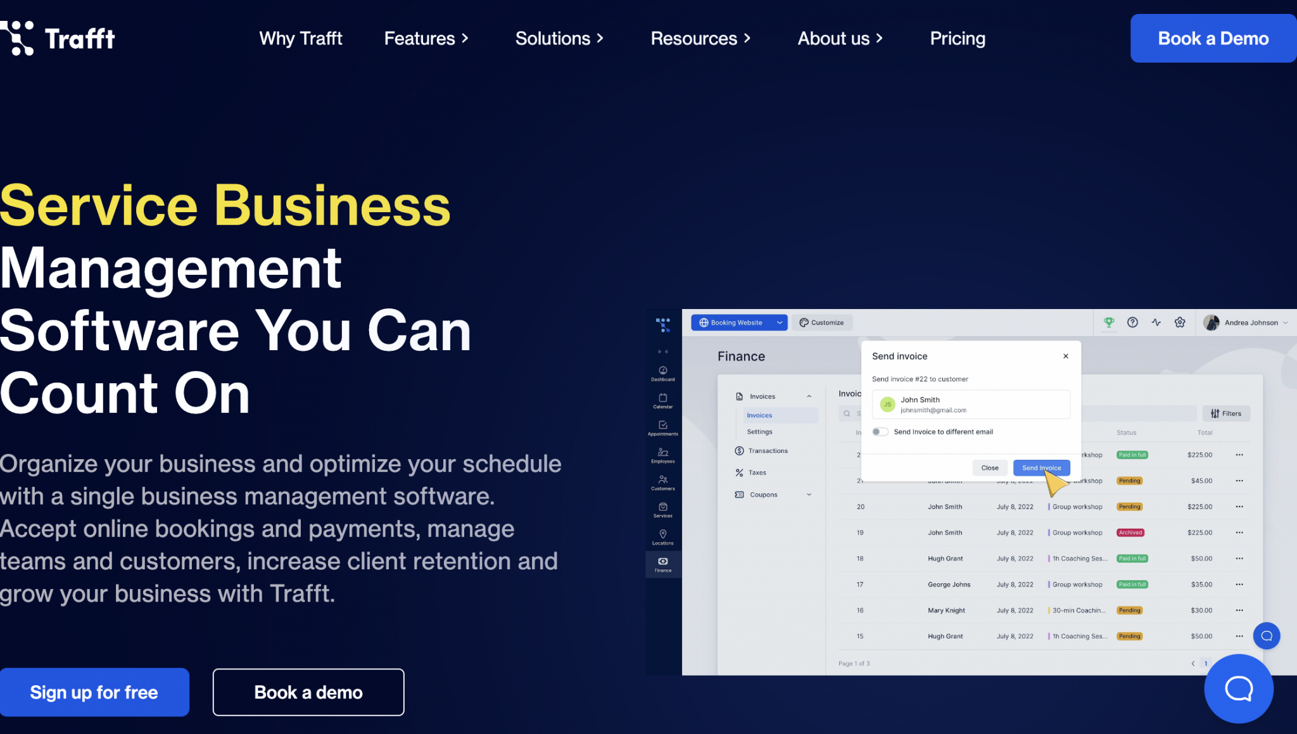1297x734 pixels.
Task: Click the settings gear icon
Action: [1180, 322]
